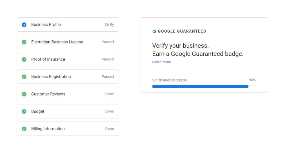Click green checkmark beside Billing Information
Screen dimensions: 288x149
24,129
